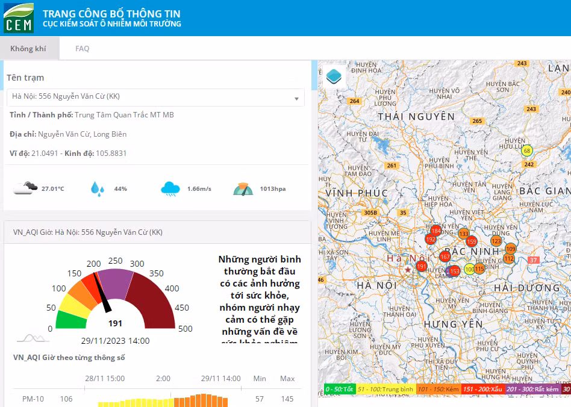571x407 pixels.
Task: Click the orange 133 AQI marker
Action: (464, 234)
